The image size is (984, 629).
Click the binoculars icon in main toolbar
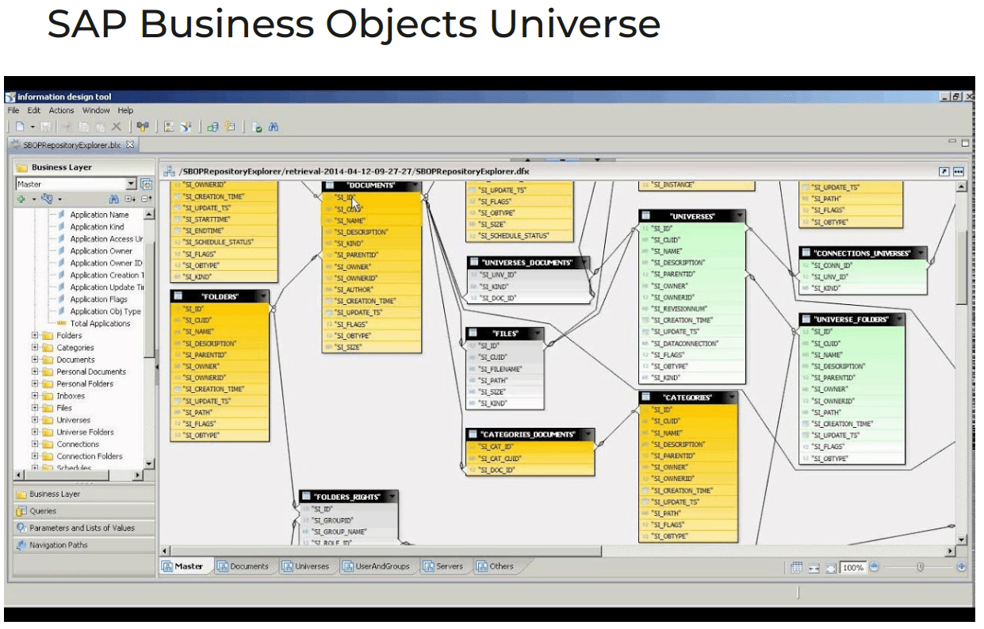pyautogui.click(x=274, y=127)
